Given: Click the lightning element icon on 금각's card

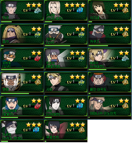Looking at the screenshot, I should [x=37, y=35].
